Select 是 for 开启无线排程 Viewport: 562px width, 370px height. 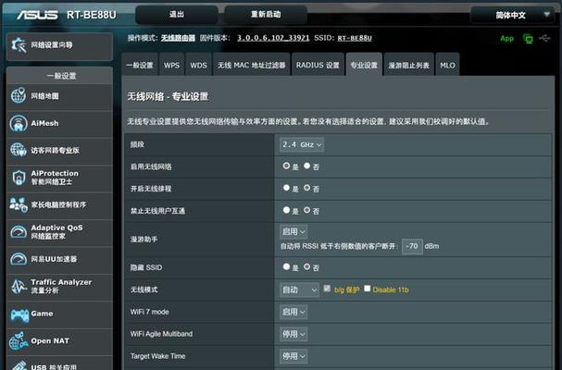tap(286, 188)
